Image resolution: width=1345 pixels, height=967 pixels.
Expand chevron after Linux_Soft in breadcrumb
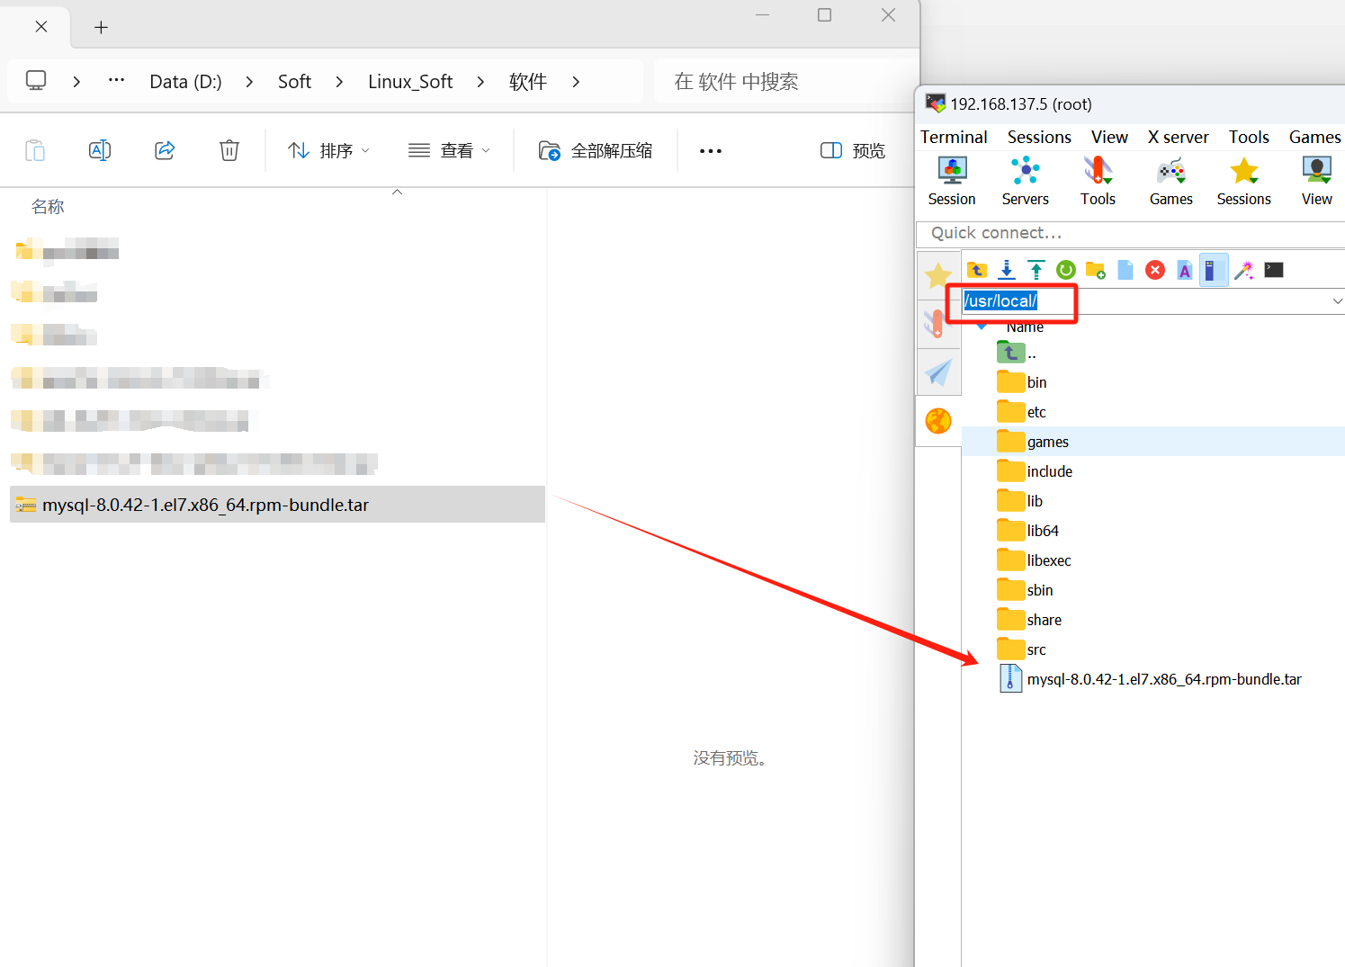[x=480, y=82]
